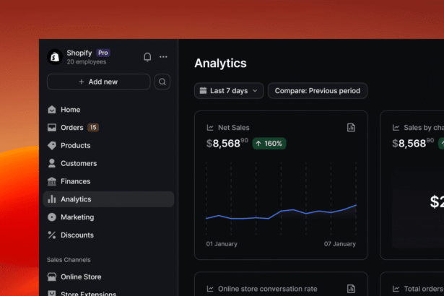444x296 pixels.
Task: Click the 20 employees text
Action: pos(87,62)
